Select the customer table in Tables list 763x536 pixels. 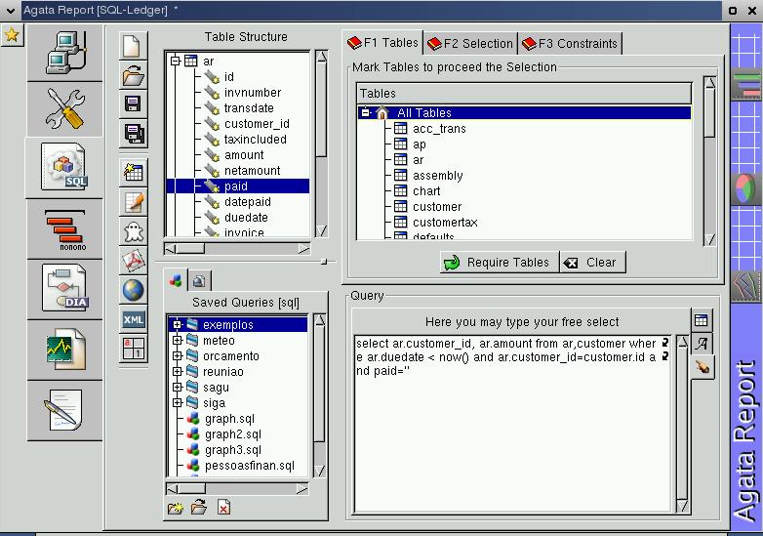(436, 207)
